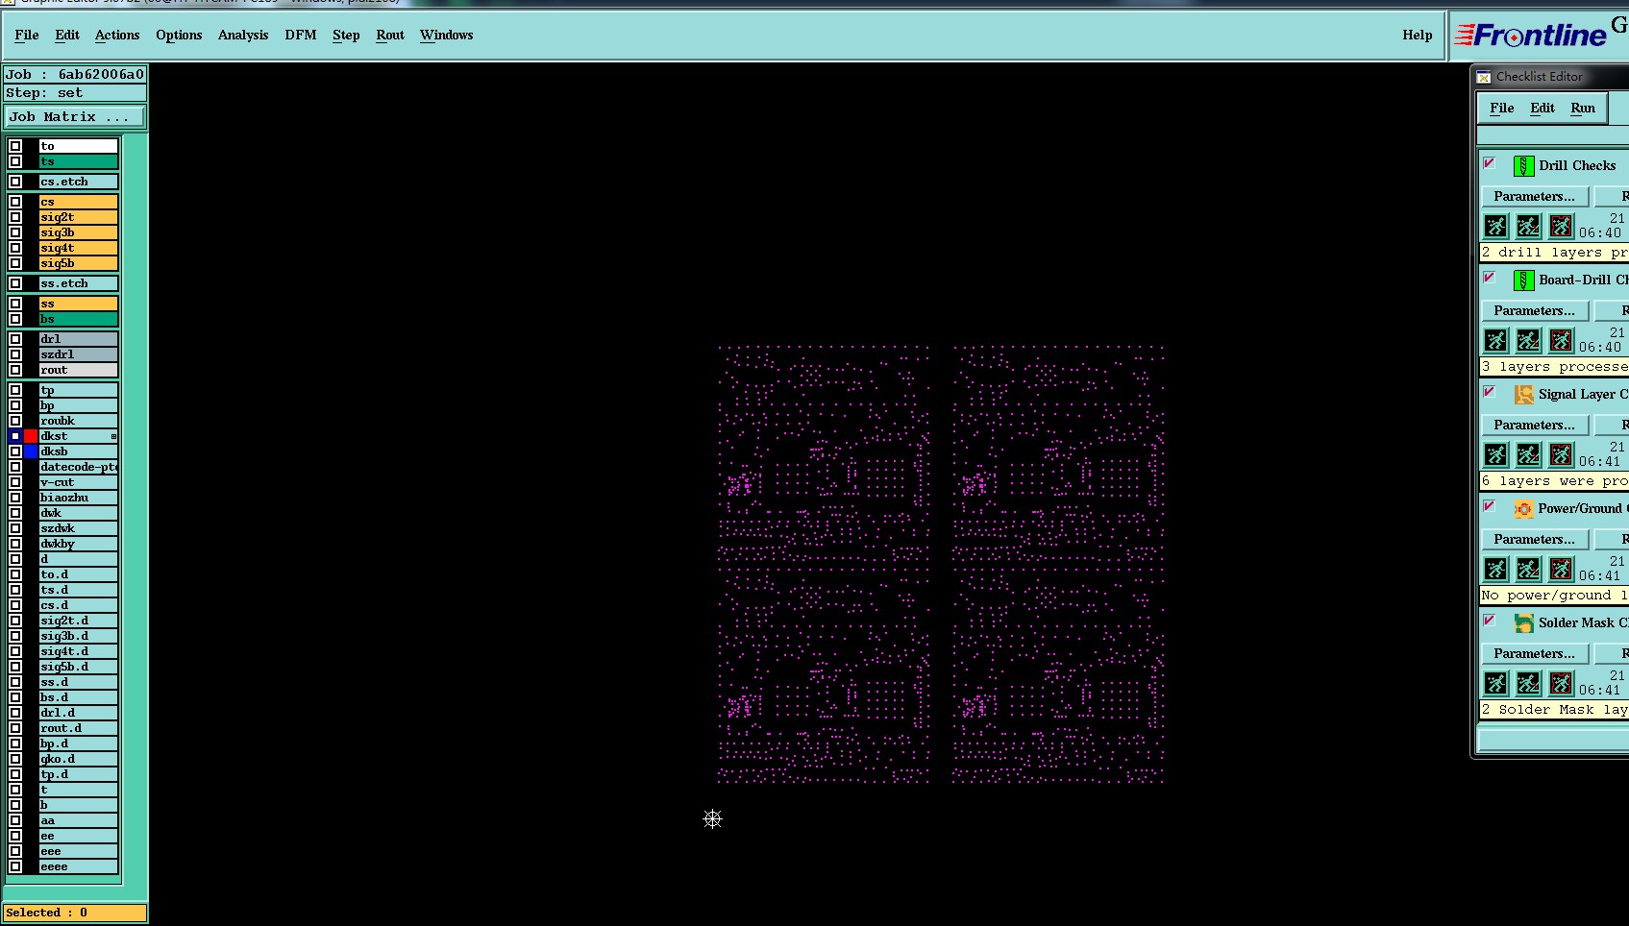Screen dimensions: 1629x926
Task: Open Parameters for Board-Drill Checks
Action: pos(1534,311)
